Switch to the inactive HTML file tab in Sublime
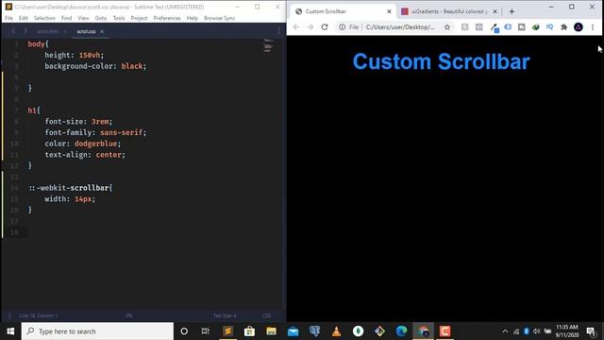Viewport: 604px width, 340px height. point(48,31)
